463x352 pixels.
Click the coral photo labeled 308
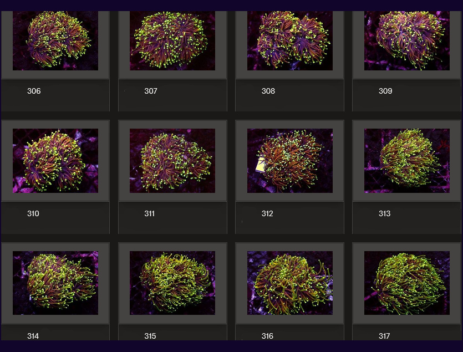[290, 41]
